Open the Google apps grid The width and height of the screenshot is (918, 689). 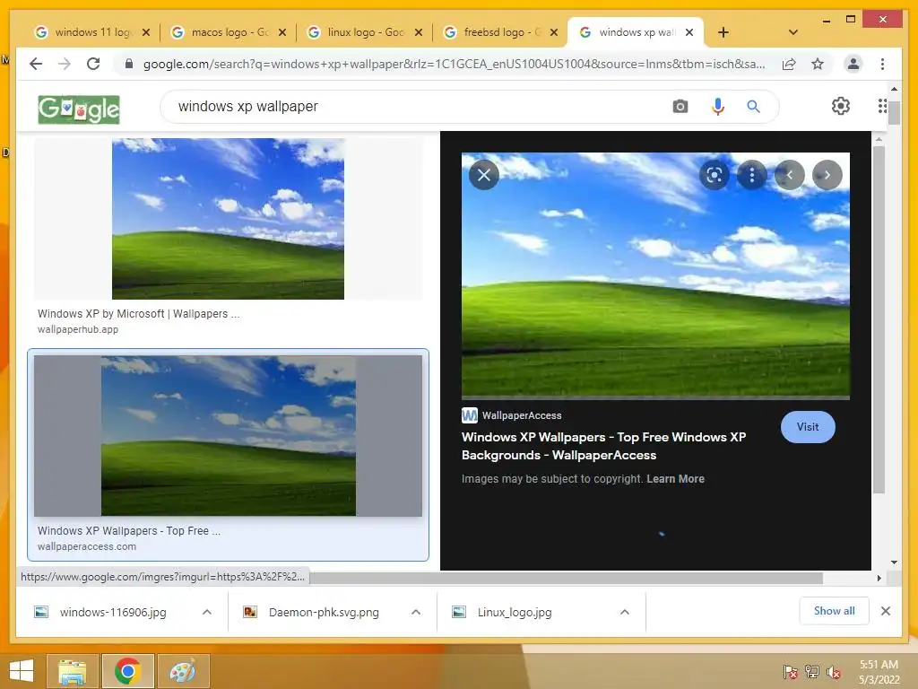coord(882,106)
